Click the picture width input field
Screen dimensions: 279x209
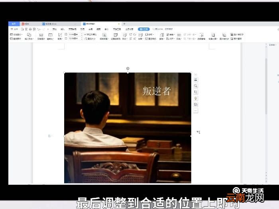74,38
